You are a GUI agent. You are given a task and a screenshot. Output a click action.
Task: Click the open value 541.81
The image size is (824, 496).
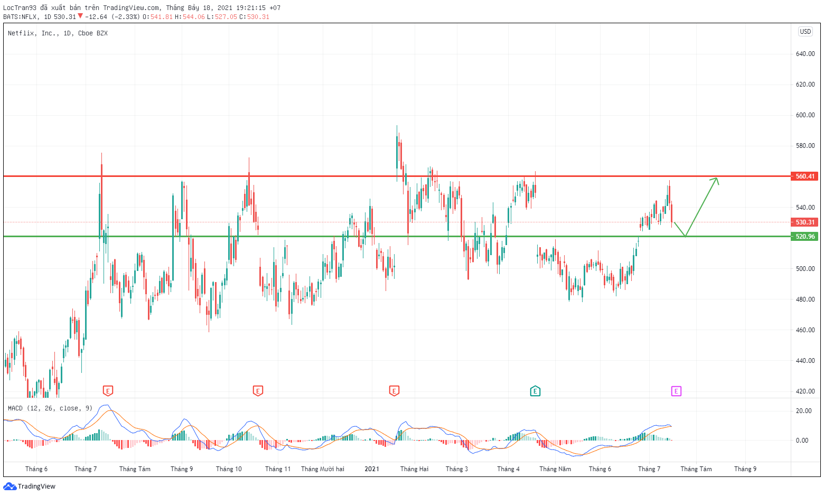tap(162, 17)
